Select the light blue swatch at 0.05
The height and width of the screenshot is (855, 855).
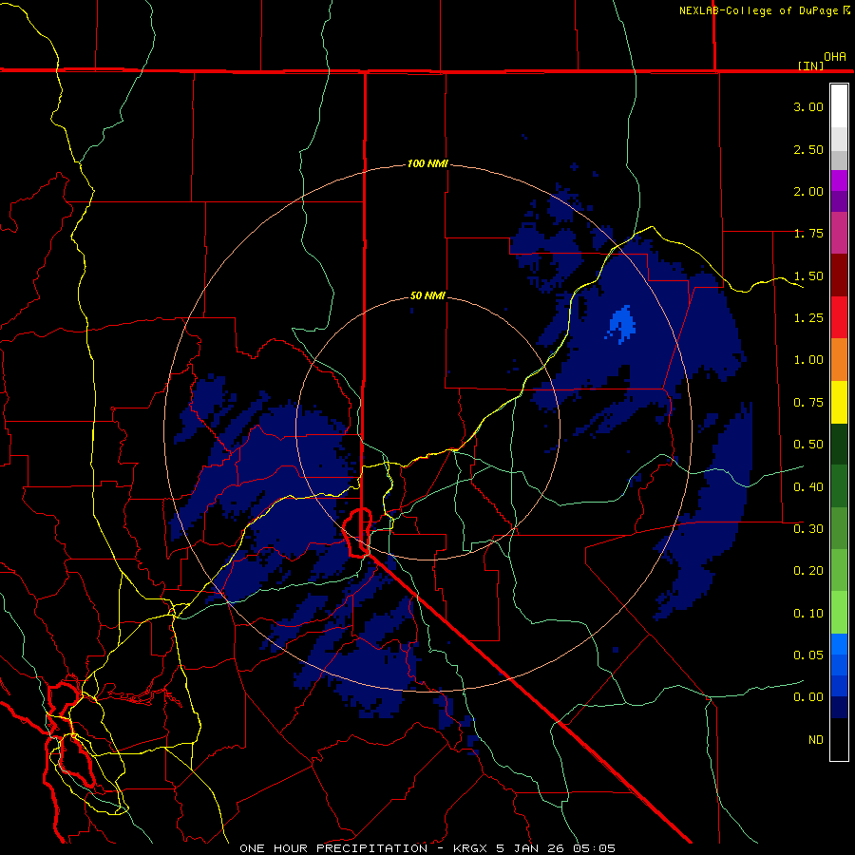[839, 644]
